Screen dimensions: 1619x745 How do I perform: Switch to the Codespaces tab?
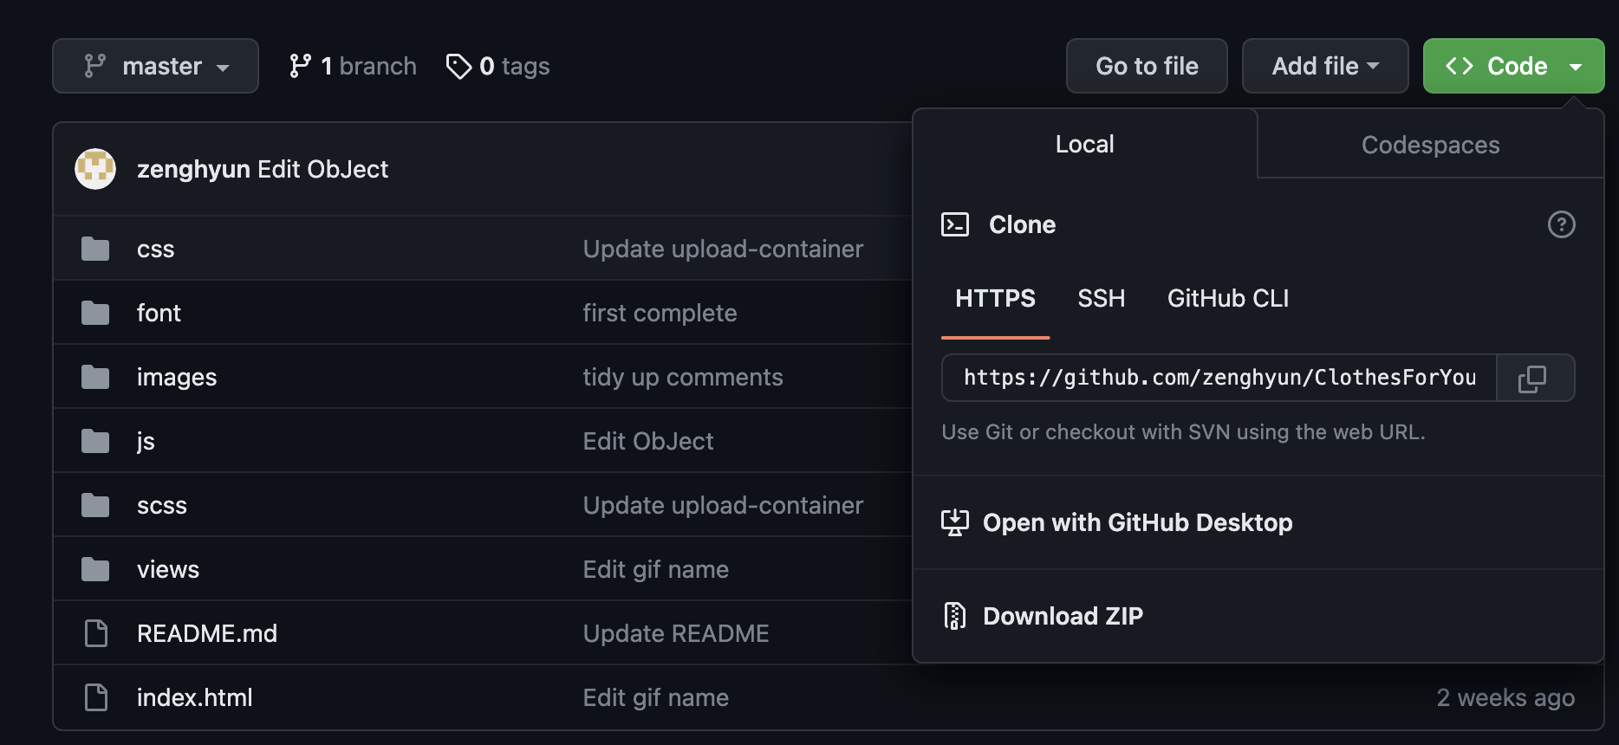(1430, 145)
